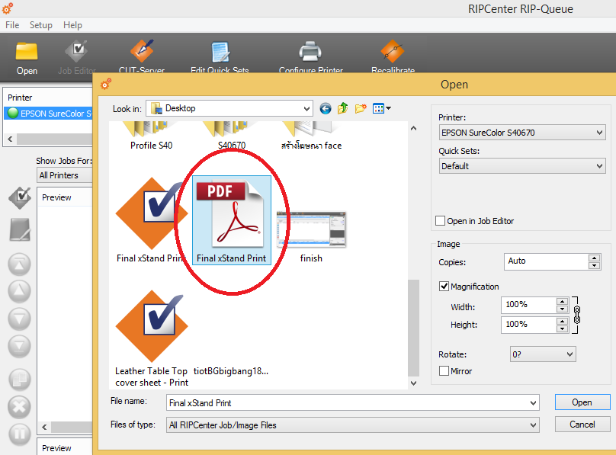The width and height of the screenshot is (616, 455).
Task: Click the Open button in dialog
Action: pos(582,402)
